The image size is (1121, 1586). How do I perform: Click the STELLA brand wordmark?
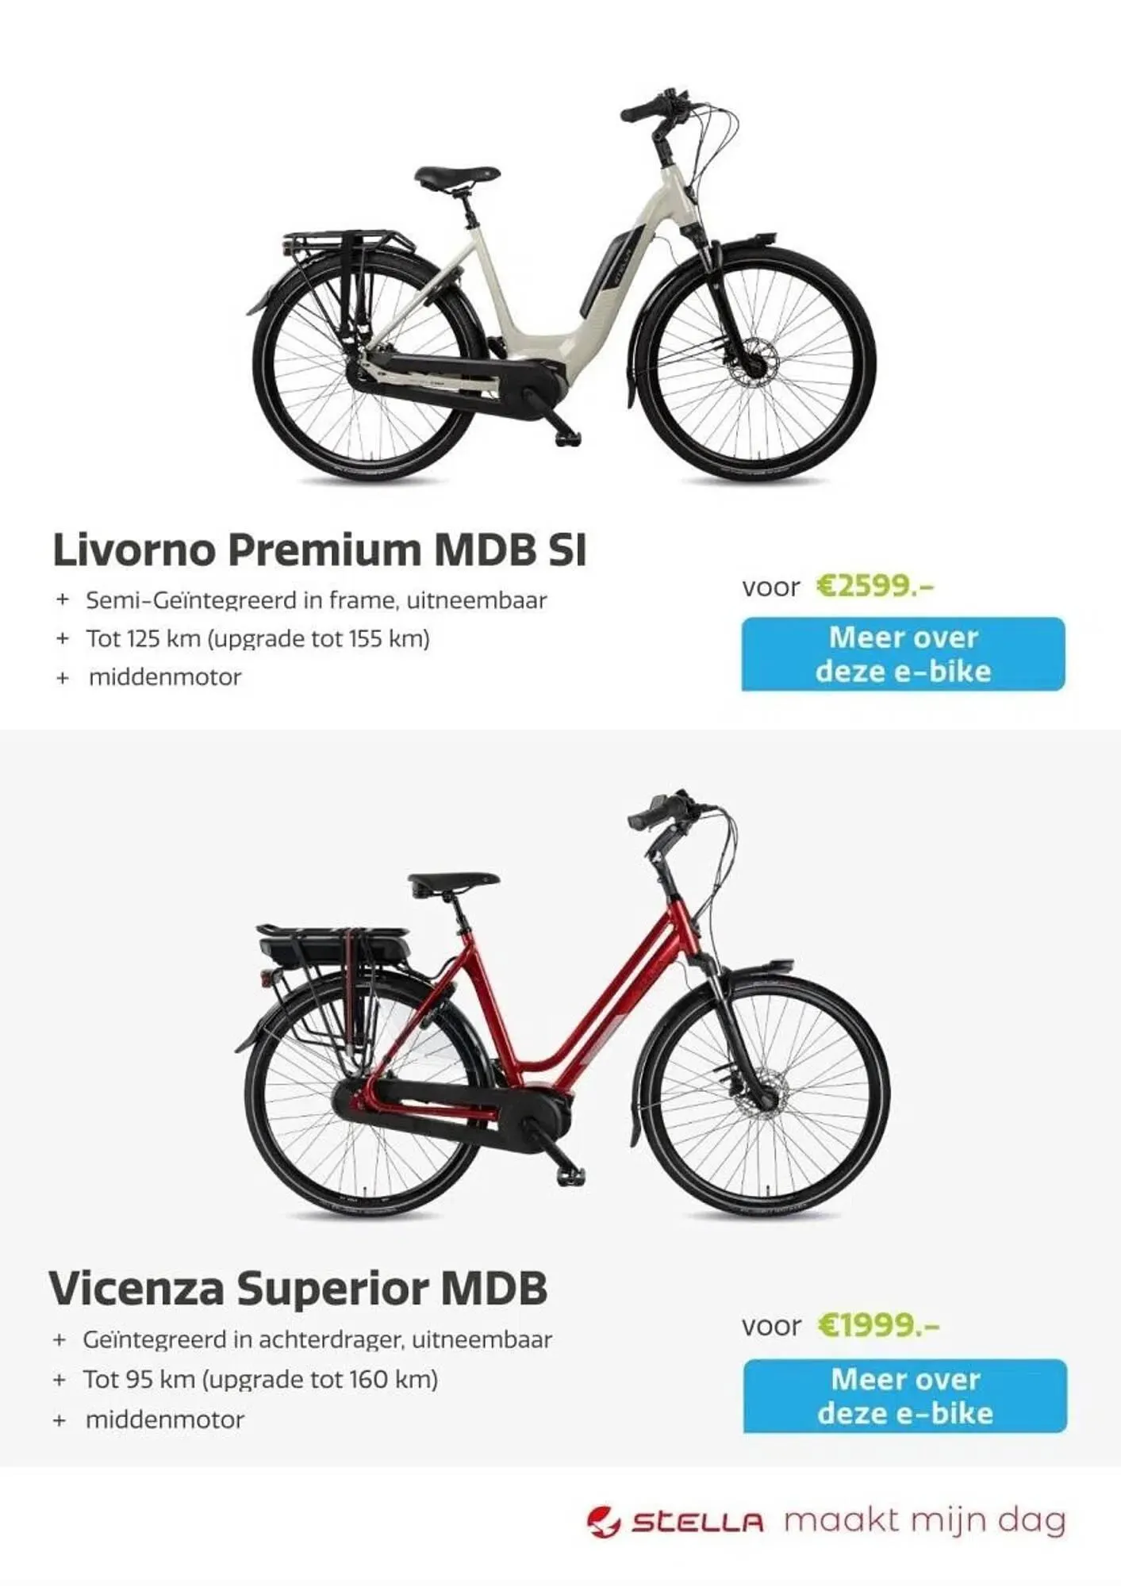point(697,1523)
